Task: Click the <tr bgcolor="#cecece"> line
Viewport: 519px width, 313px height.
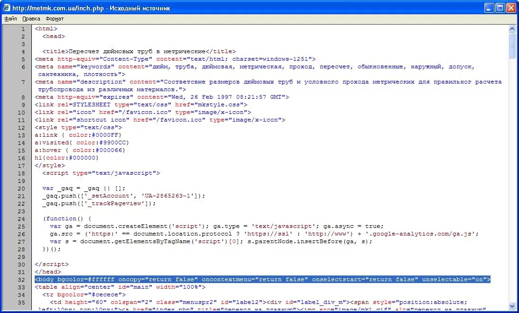Action: [84, 295]
